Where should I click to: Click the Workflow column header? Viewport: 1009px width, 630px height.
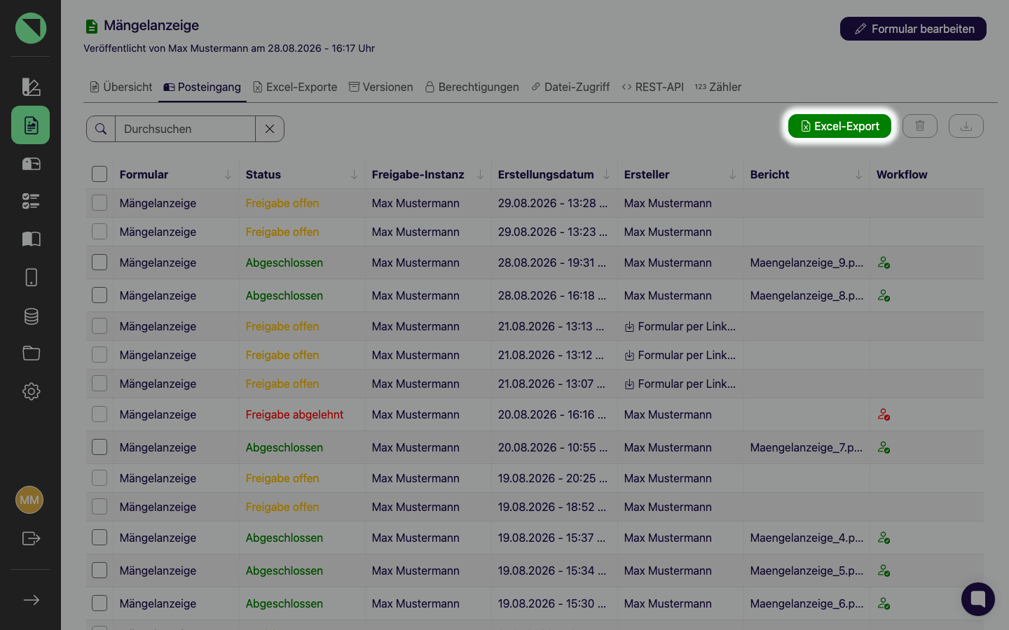coord(902,174)
